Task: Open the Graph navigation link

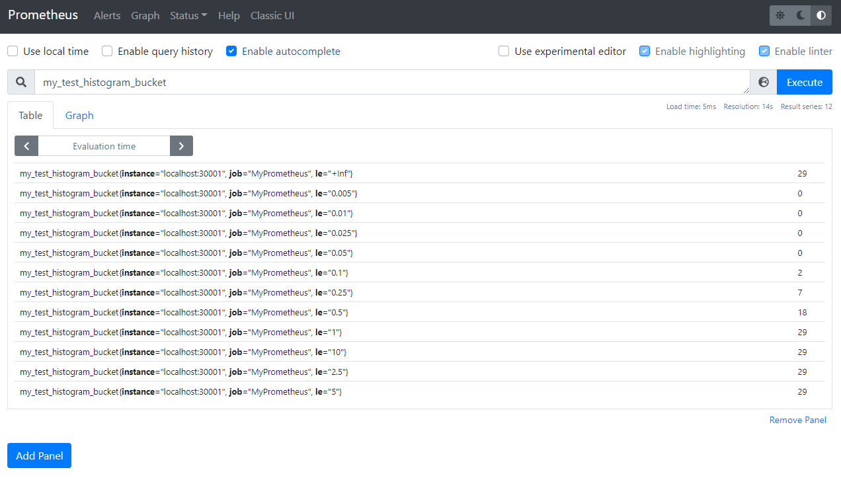Action: pyautogui.click(x=145, y=15)
